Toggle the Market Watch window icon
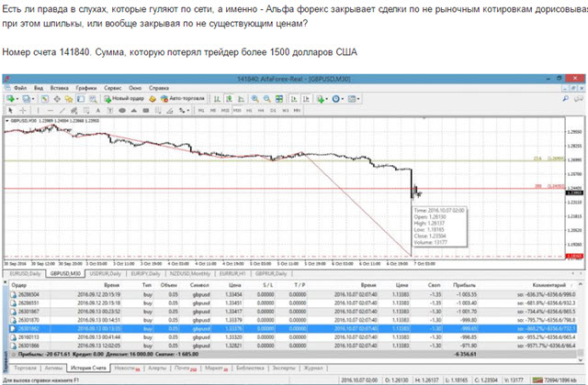 coord(45,99)
